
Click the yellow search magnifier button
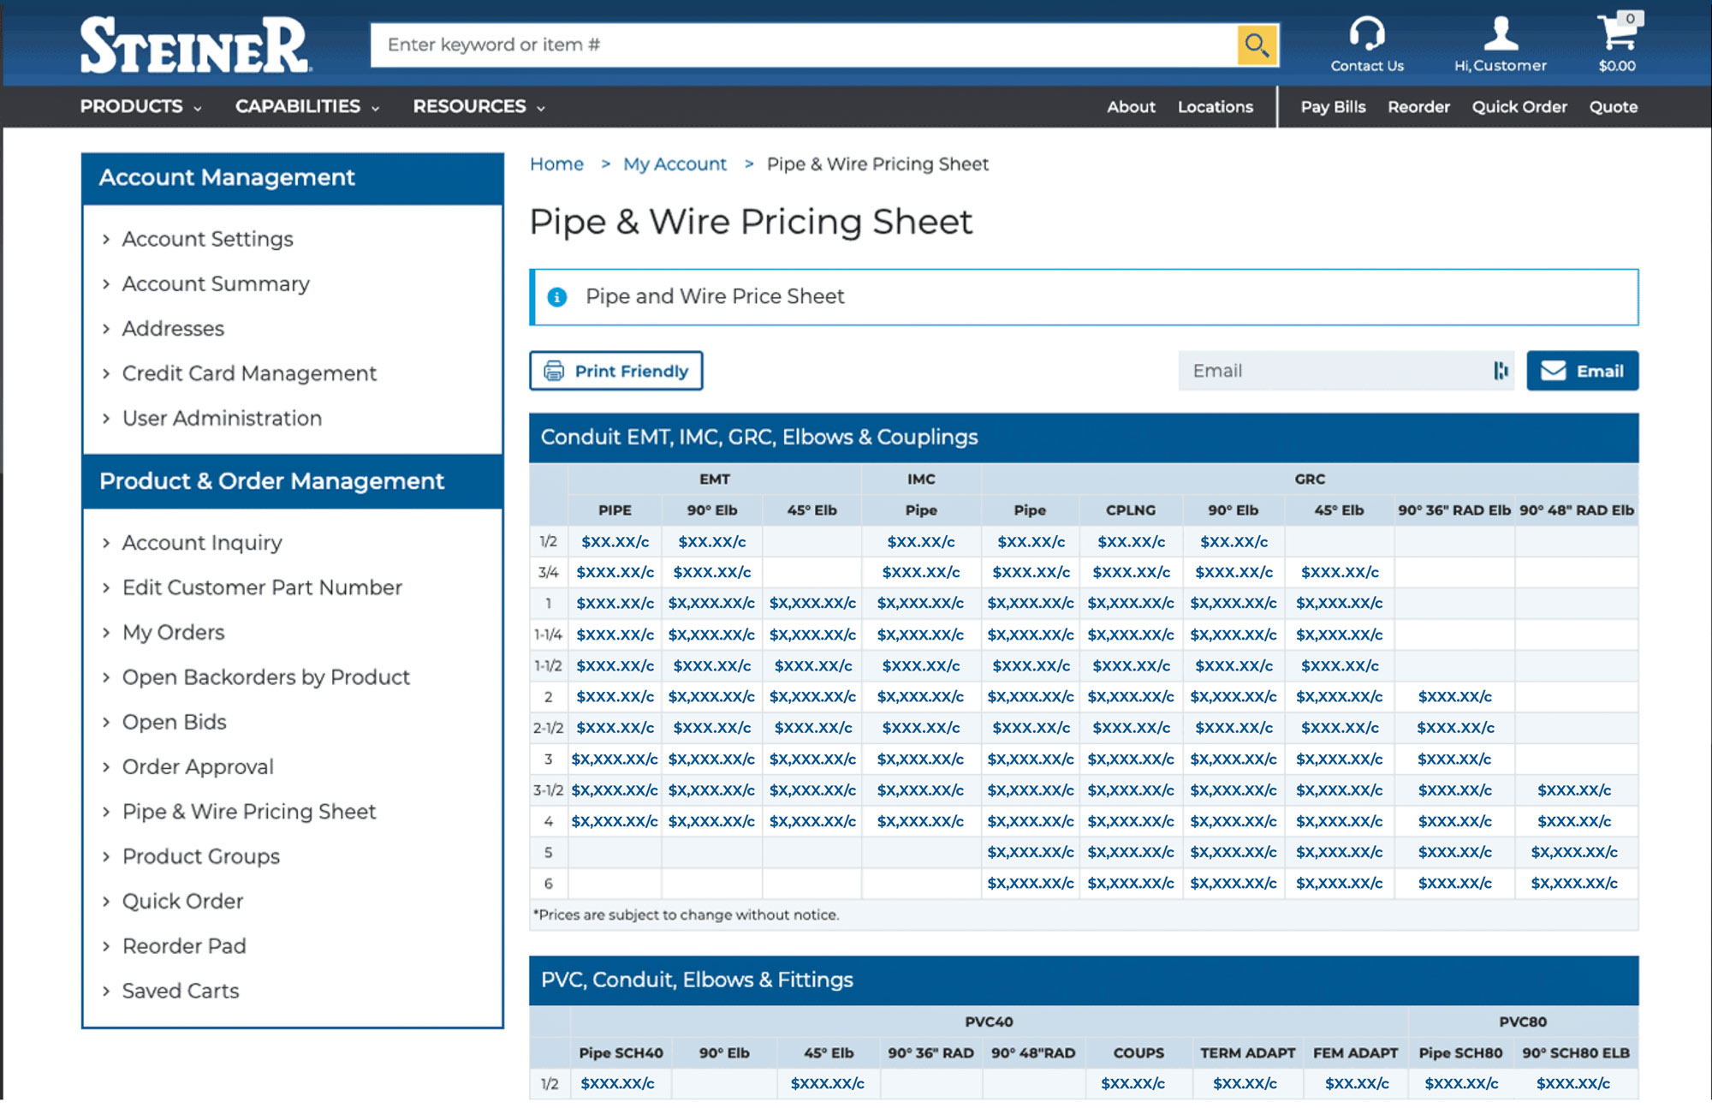[x=1257, y=45]
